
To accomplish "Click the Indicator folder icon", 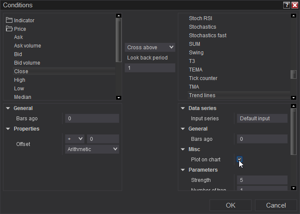I will point(9,20).
